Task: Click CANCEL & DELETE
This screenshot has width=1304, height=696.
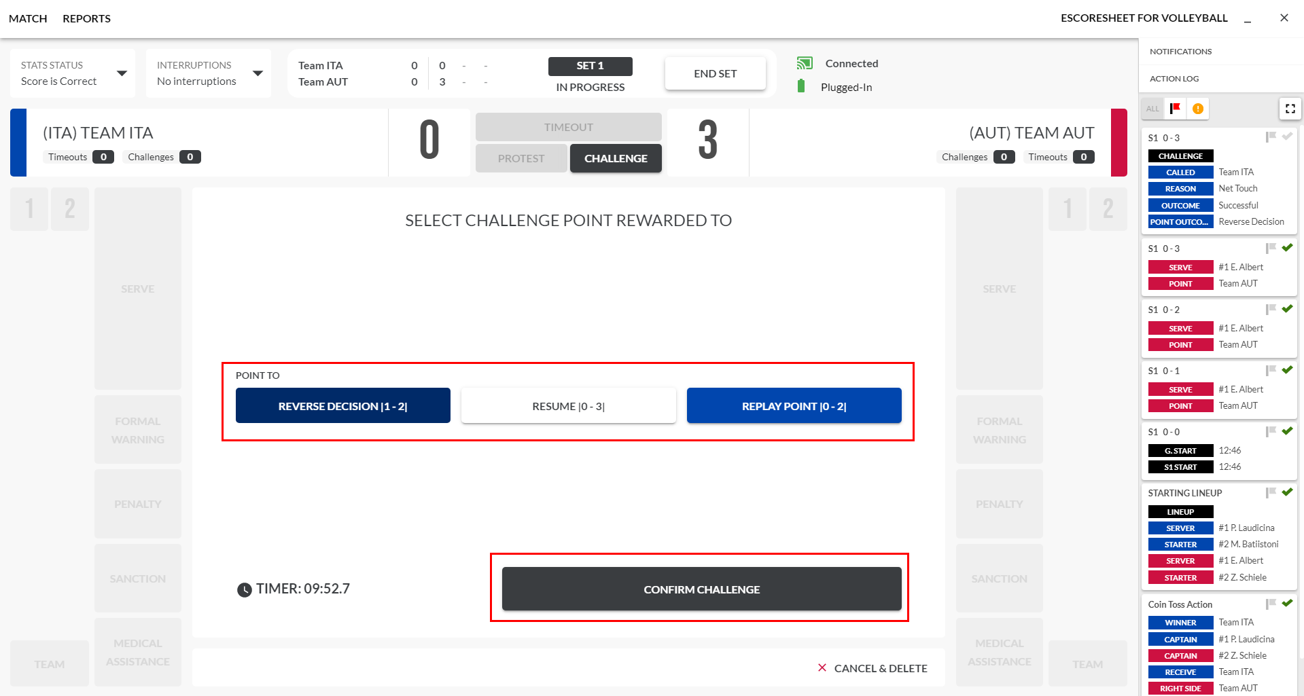Action: (x=873, y=668)
